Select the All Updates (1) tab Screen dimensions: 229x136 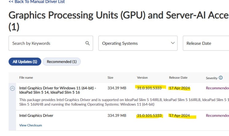click(25, 62)
